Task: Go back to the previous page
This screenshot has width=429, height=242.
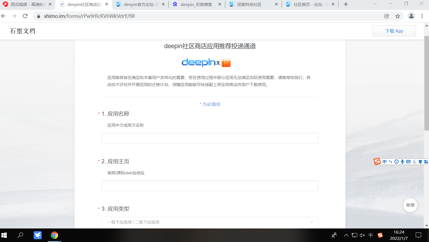Action: click(4, 16)
